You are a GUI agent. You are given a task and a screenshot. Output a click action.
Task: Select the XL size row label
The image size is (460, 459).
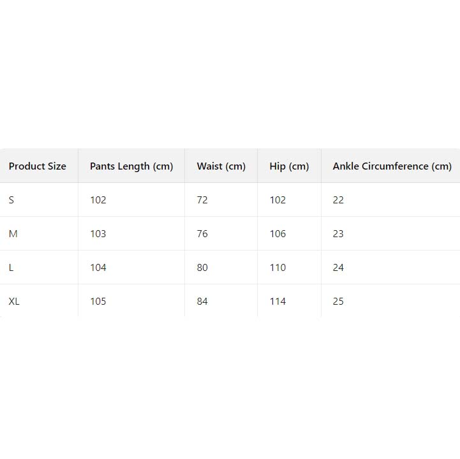[14, 302]
